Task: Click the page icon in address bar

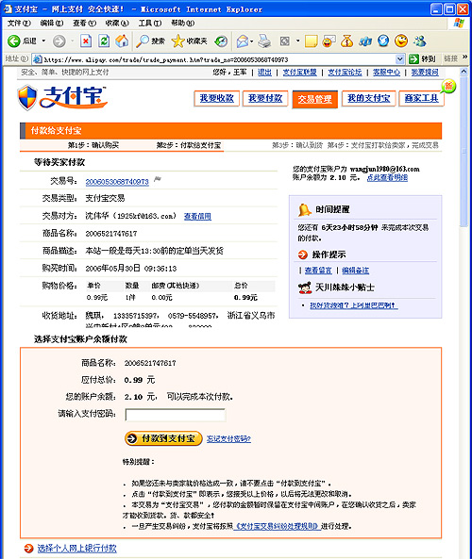Action: pyautogui.click(x=38, y=59)
